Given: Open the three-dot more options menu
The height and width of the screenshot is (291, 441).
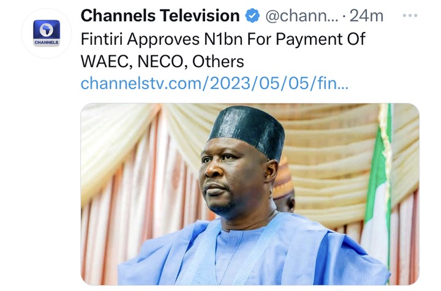Looking at the screenshot, I should coord(410,15).
